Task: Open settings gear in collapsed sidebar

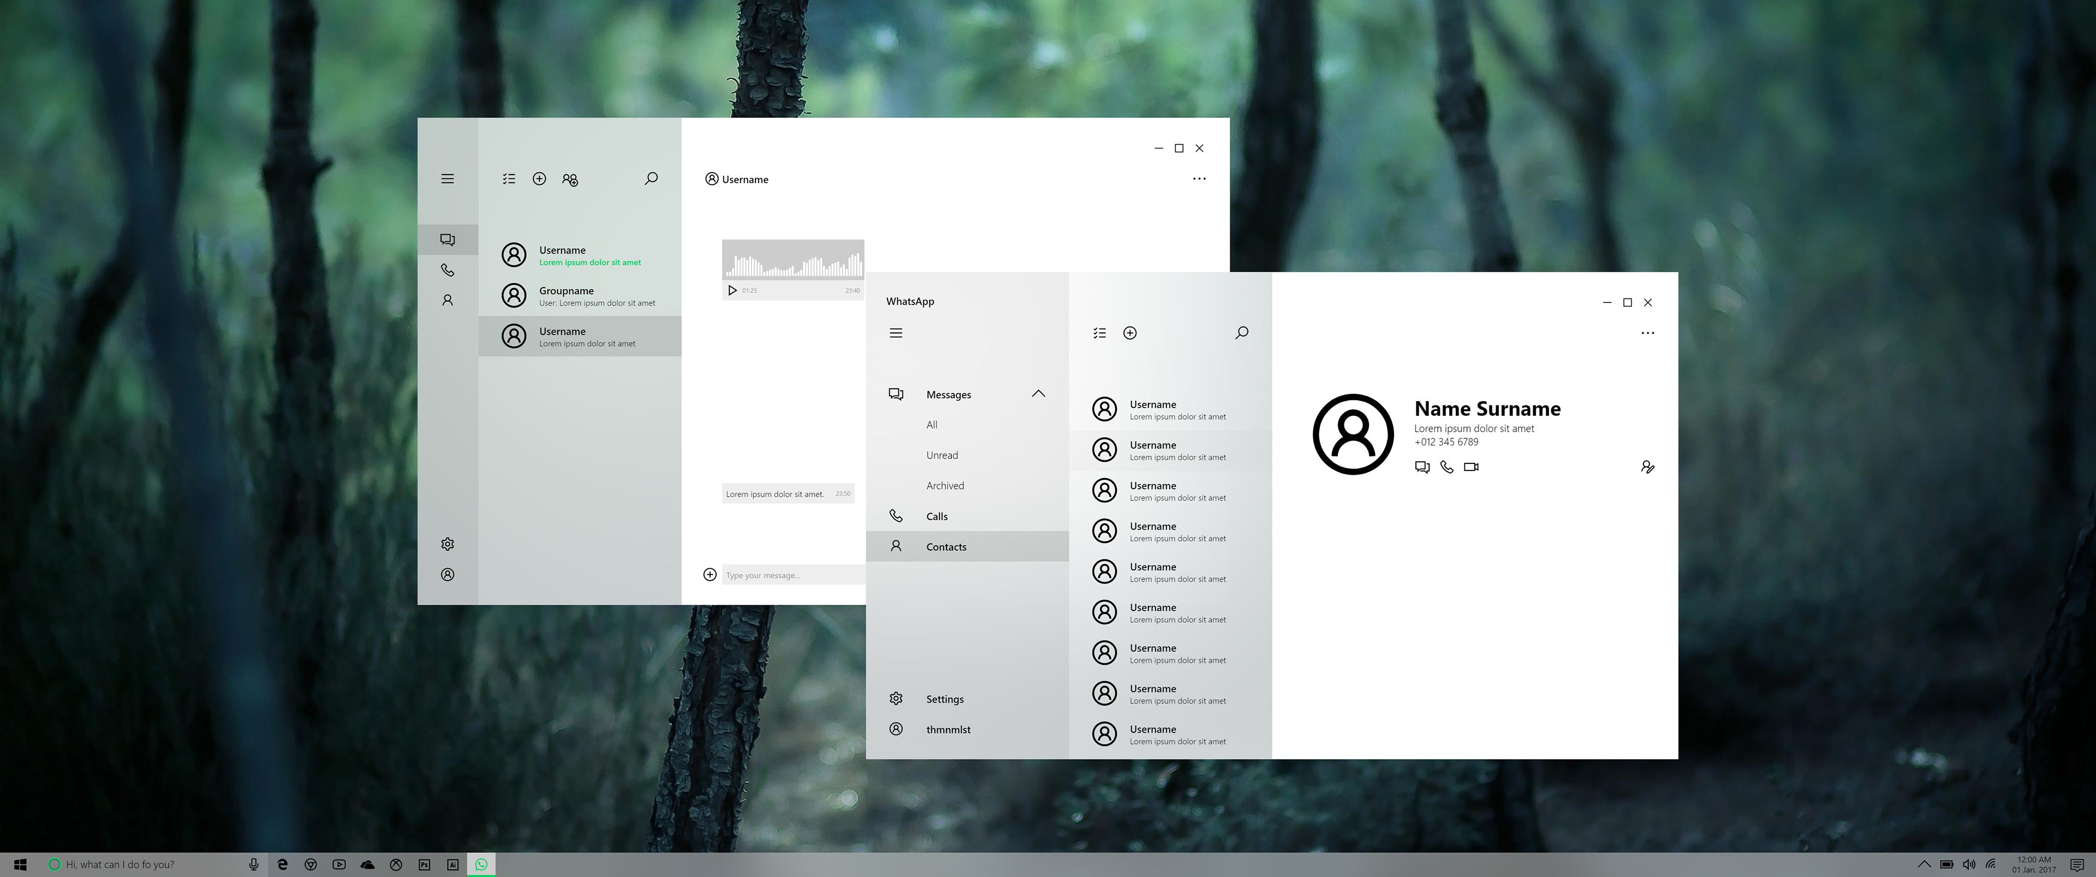Action: [x=448, y=544]
